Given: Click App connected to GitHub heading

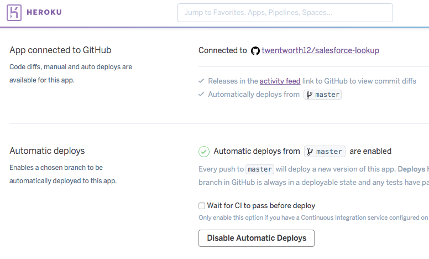Looking at the screenshot, I should [x=60, y=50].
